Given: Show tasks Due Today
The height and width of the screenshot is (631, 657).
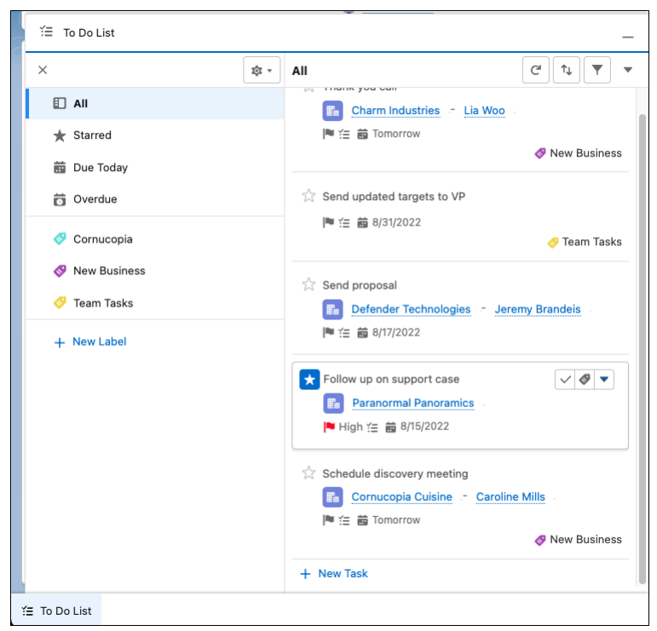Looking at the screenshot, I should pos(155,168).
